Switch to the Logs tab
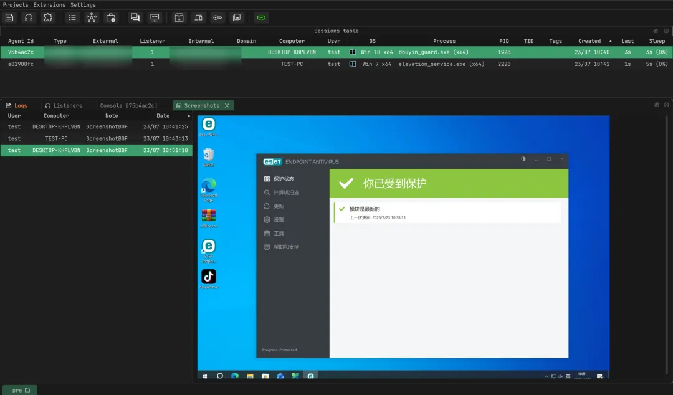Image resolution: width=673 pixels, height=395 pixels. 17,106
